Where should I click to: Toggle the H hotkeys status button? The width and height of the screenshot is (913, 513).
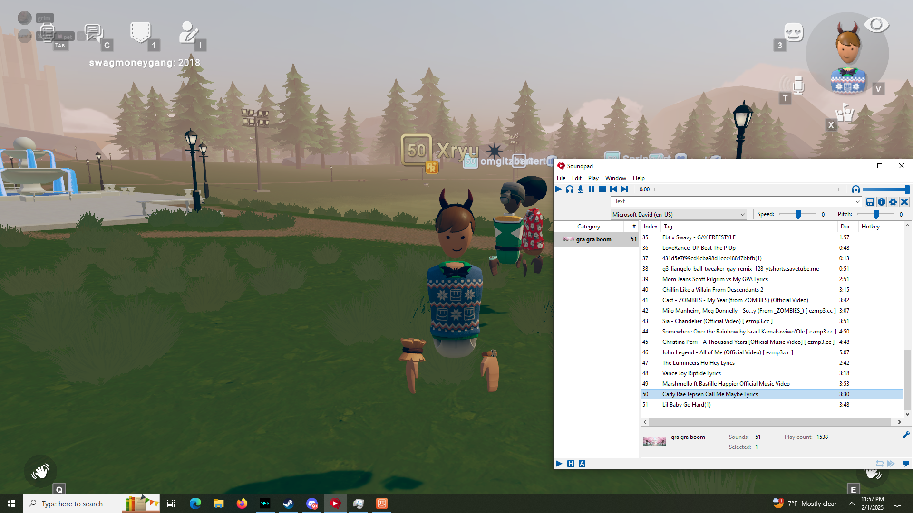(571, 464)
